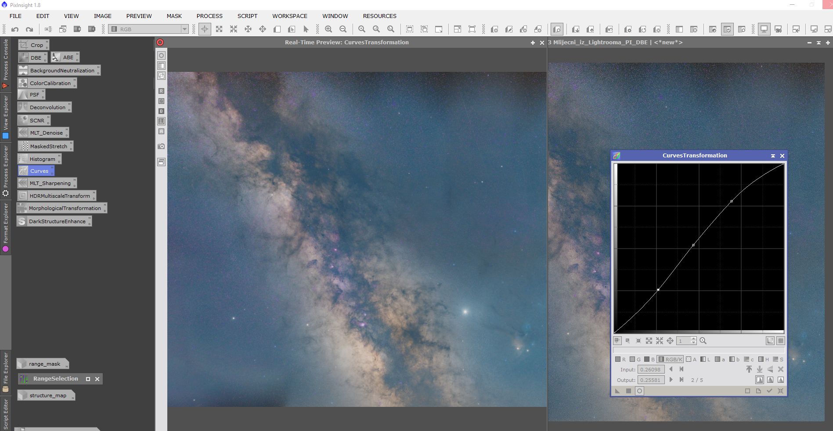Select the S saturation channel
833x431 pixels.
778,359
